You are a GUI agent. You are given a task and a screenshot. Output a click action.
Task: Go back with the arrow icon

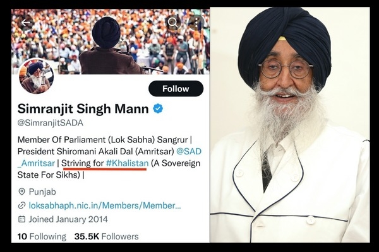pos(25,23)
